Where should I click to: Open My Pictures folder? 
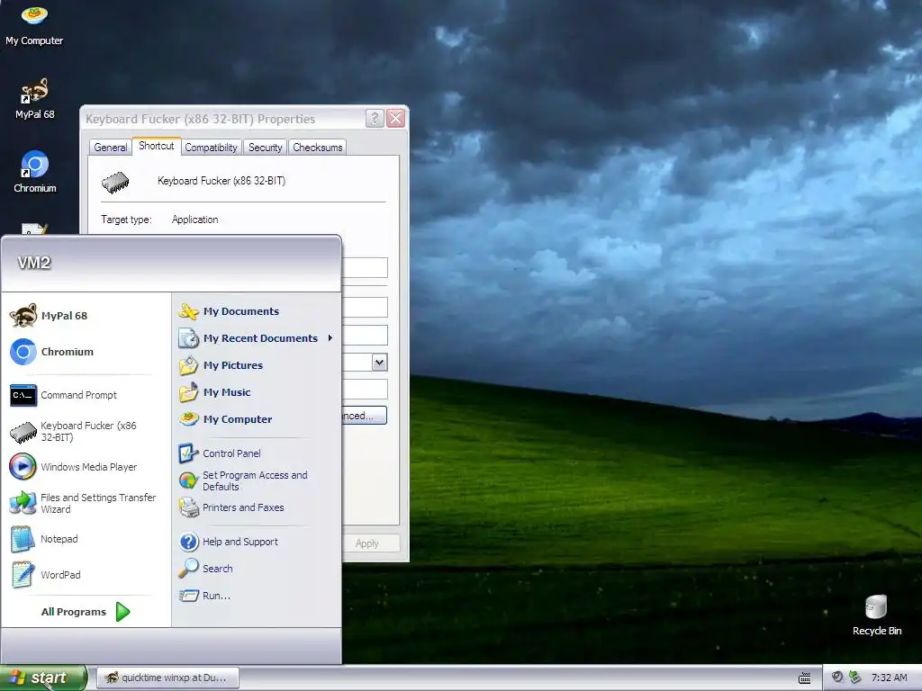point(257,365)
